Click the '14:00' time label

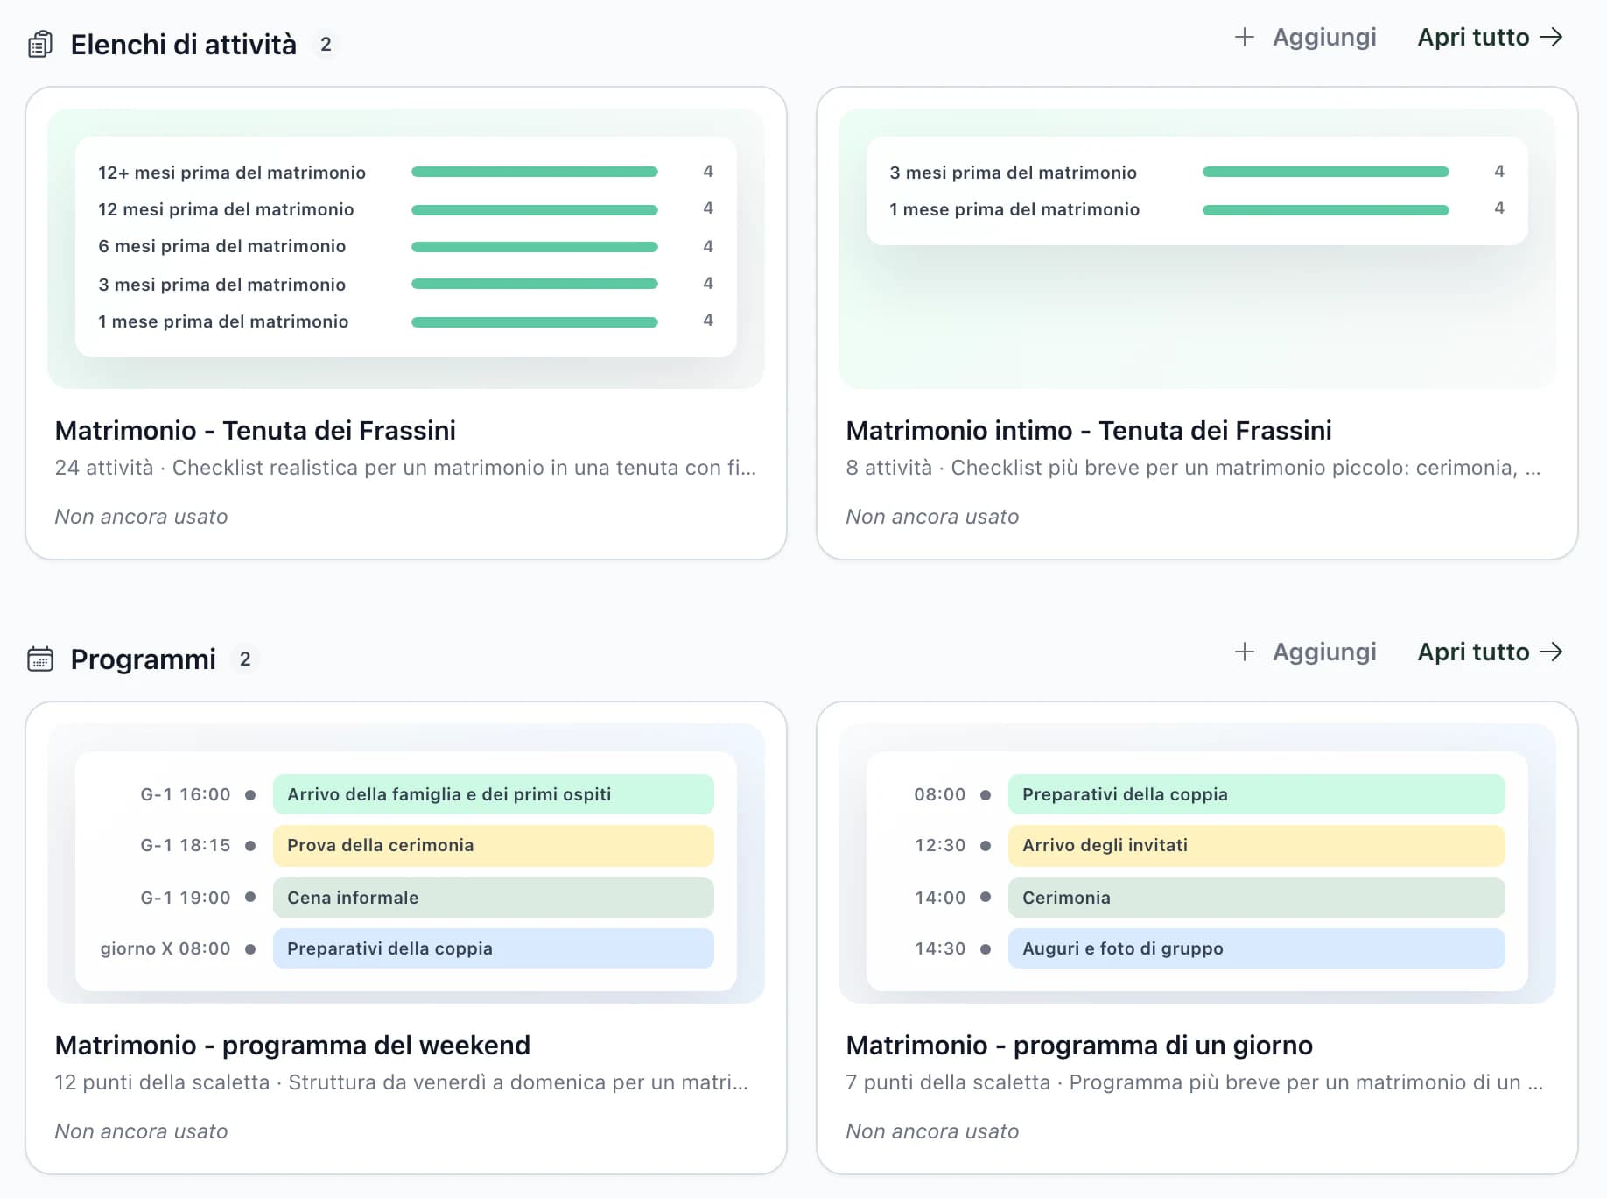tap(940, 898)
